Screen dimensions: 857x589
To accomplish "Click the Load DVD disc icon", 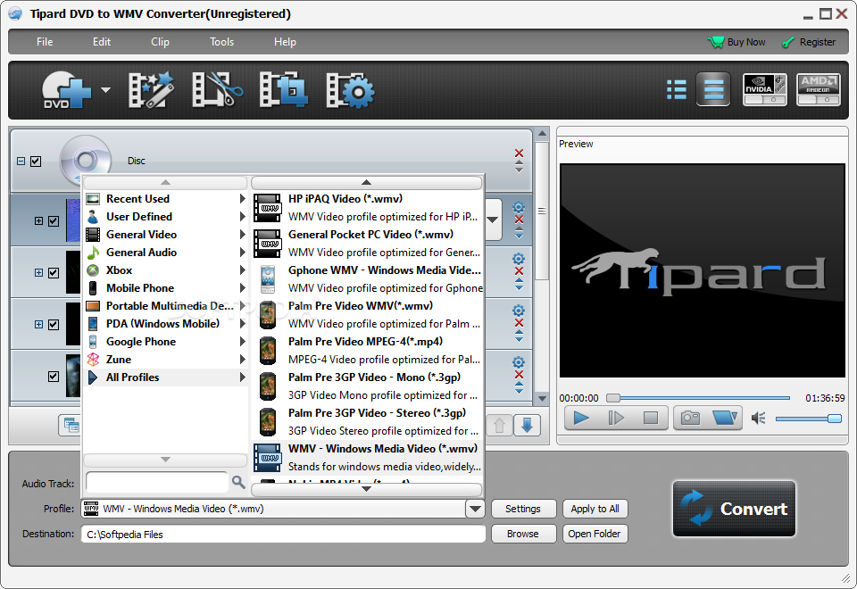I will point(65,90).
